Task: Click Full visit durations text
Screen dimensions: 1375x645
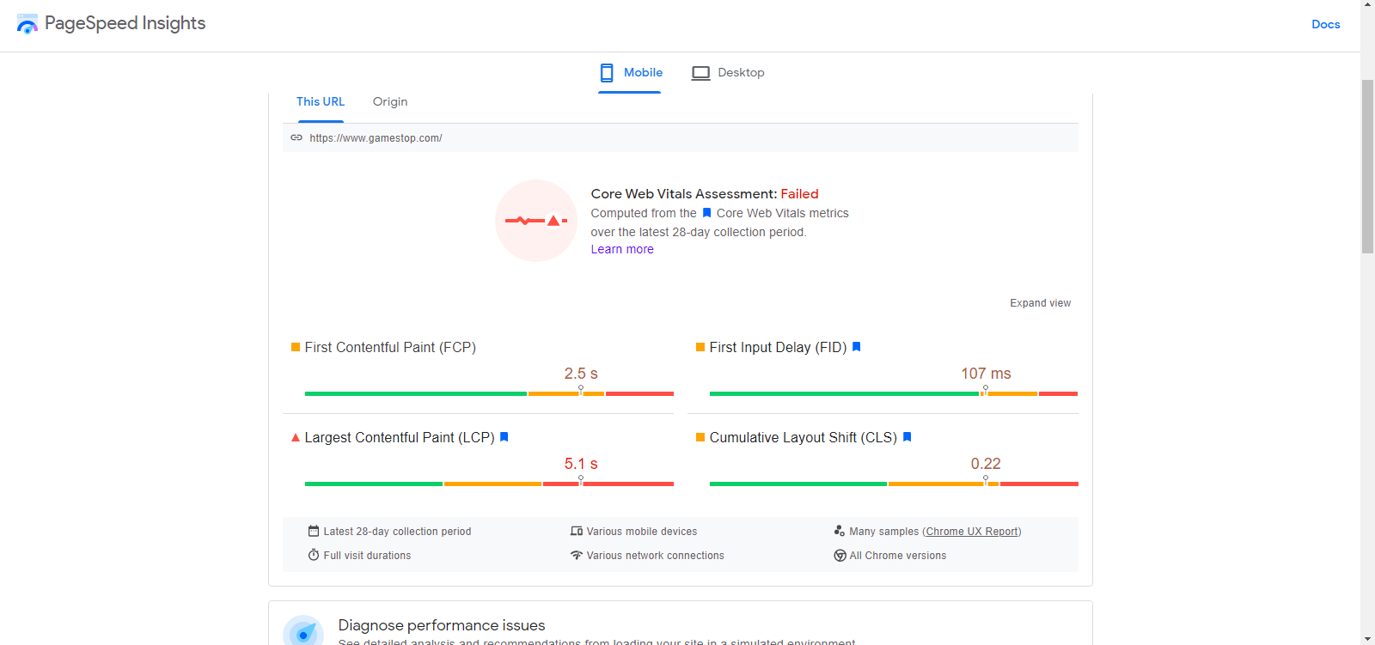Action: 367,556
